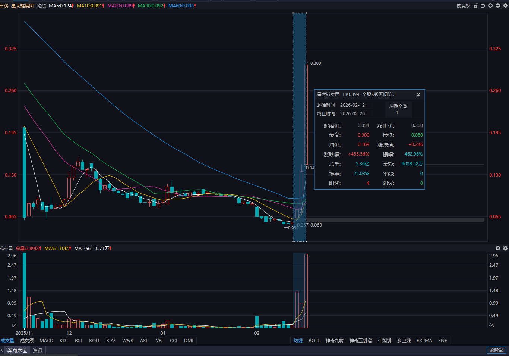Click the 换手 25.03% value in popup
The height and width of the screenshot is (356, 509).
[x=361, y=174]
